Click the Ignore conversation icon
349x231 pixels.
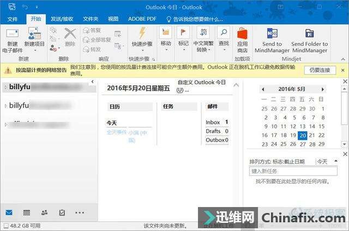[53, 30]
